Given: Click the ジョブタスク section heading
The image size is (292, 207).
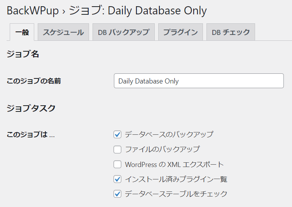Looking at the screenshot, I should tap(31, 108).
